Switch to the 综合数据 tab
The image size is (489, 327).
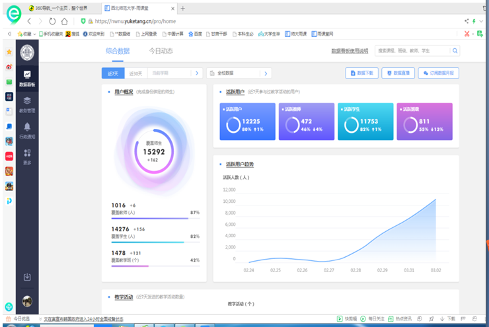[118, 51]
